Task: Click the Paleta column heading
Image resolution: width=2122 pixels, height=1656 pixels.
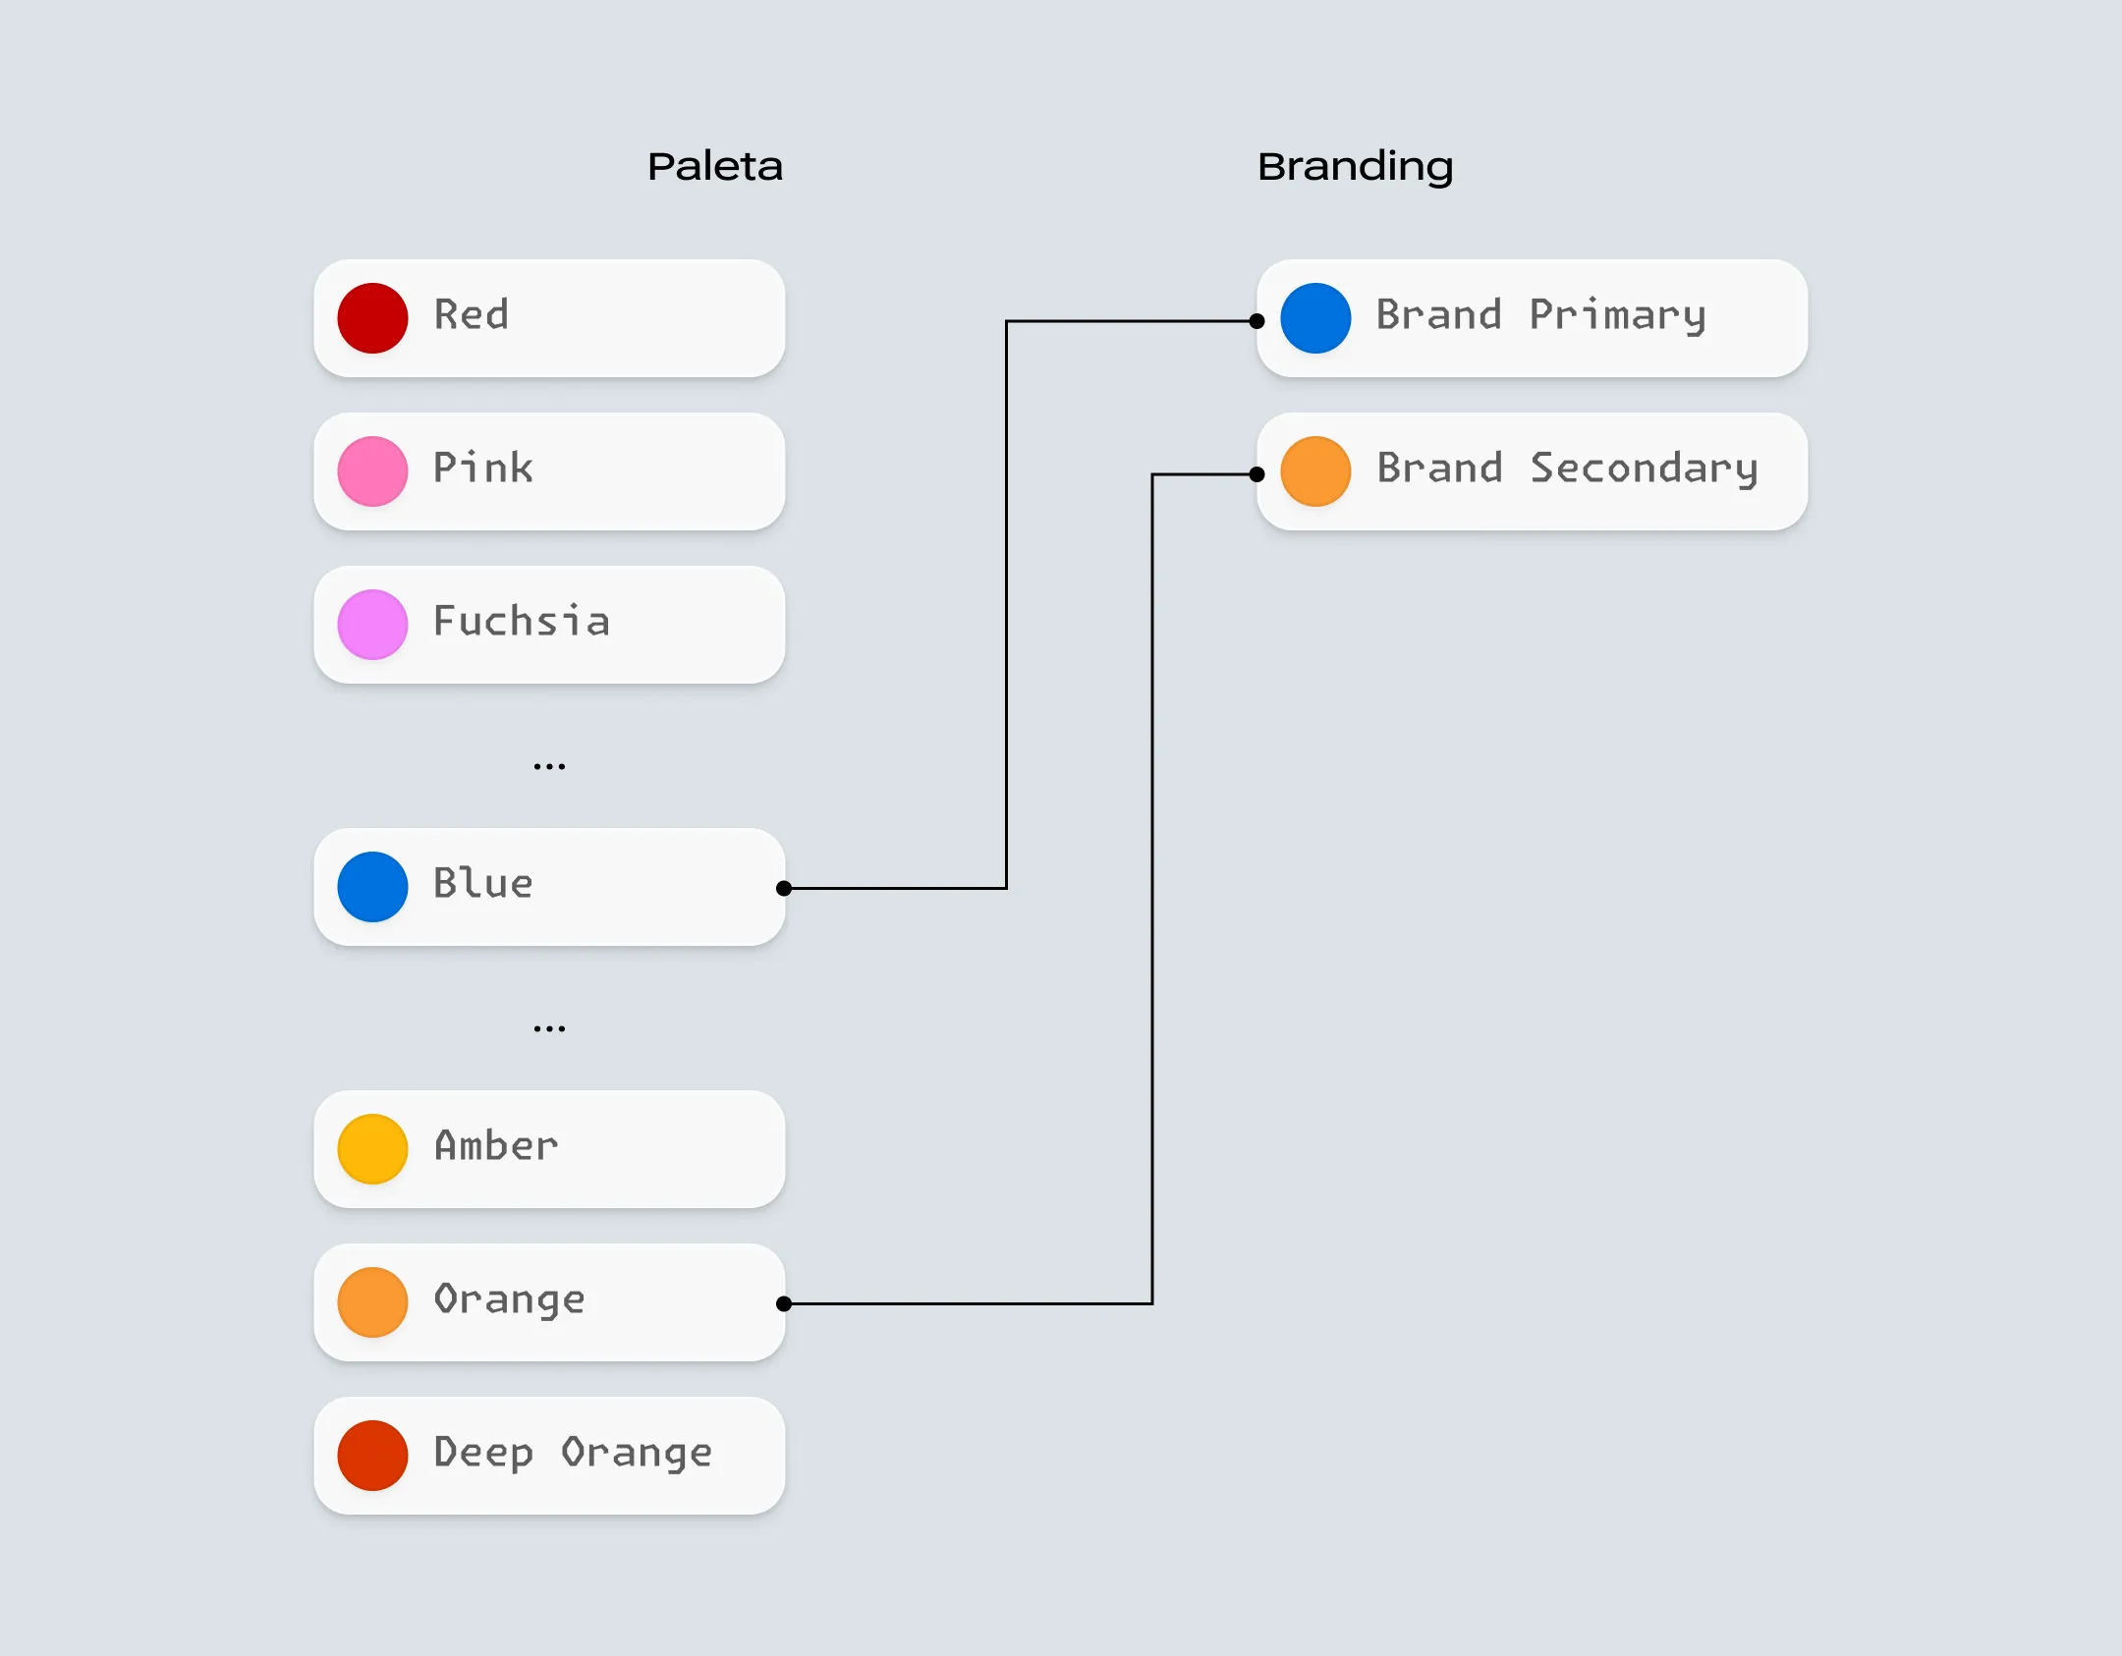Action: click(715, 166)
